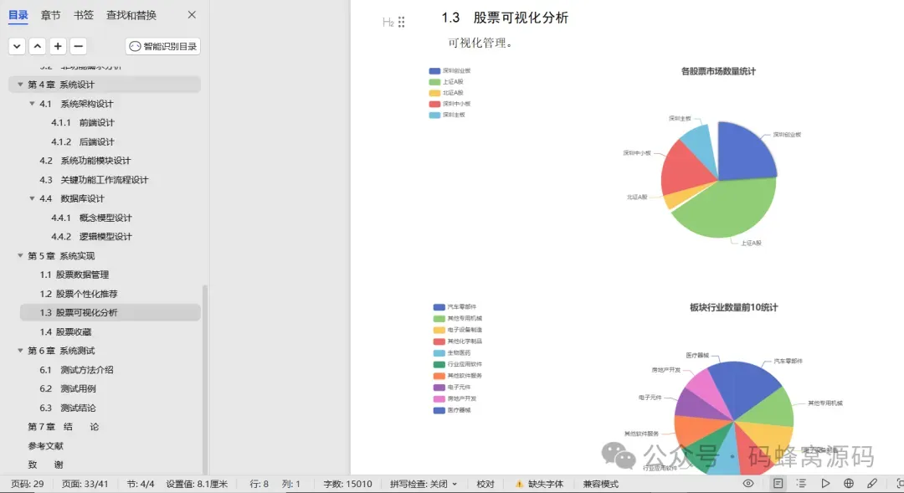Click the 缺失字体 warning

(x=539, y=485)
